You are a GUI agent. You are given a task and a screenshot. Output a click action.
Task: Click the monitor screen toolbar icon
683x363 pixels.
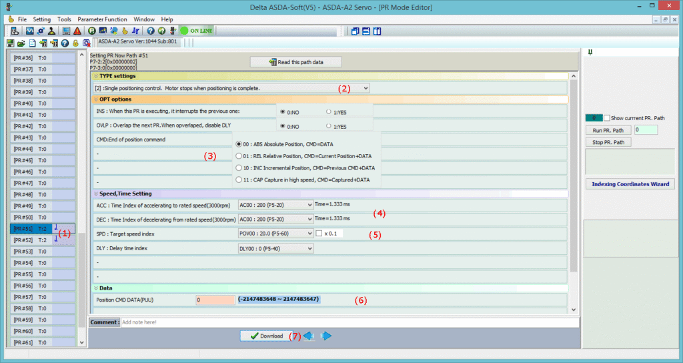click(66, 31)
